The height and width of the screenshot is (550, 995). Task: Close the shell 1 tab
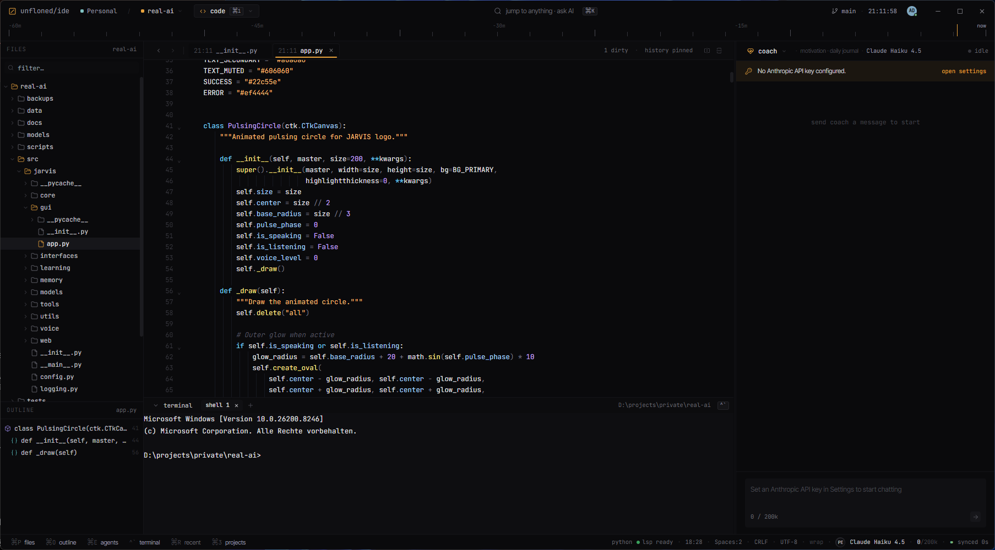tap(237, 405)
